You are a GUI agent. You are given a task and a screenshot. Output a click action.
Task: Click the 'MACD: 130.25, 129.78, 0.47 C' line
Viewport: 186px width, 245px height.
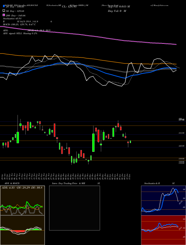tap(19, 24)
